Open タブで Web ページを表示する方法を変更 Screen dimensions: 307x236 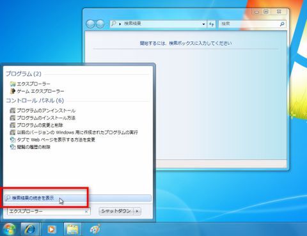pos(52,140)
